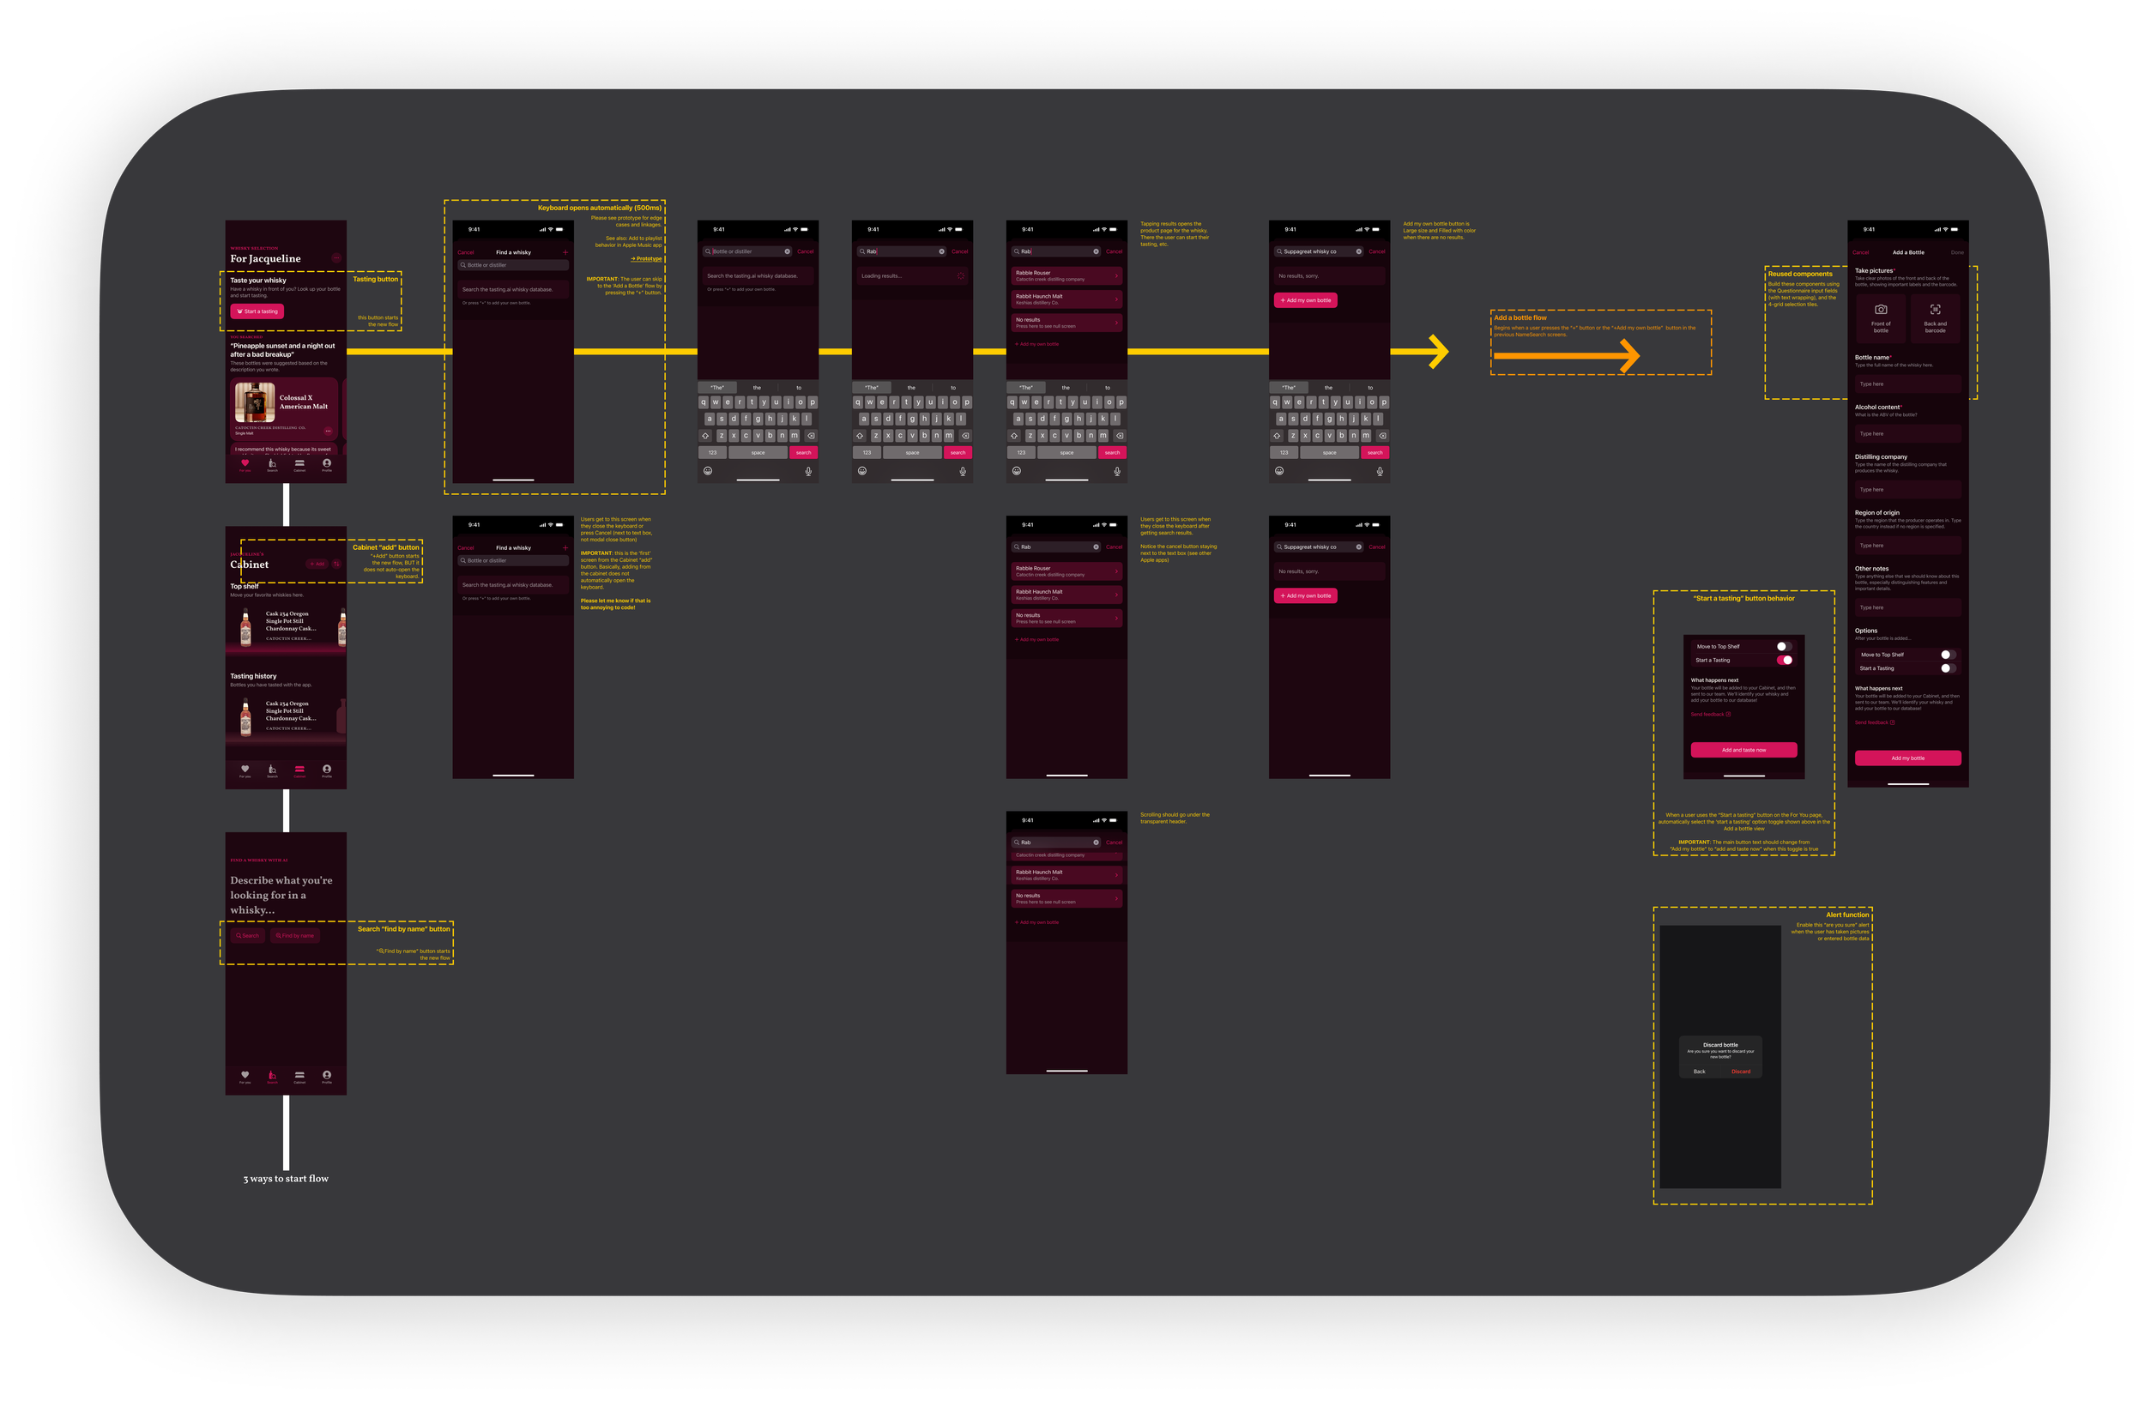Tap the microphone icon on the Loading results keyboard
The height and width of the screenshot is (1401, 2145).
[x=963, y=471]
